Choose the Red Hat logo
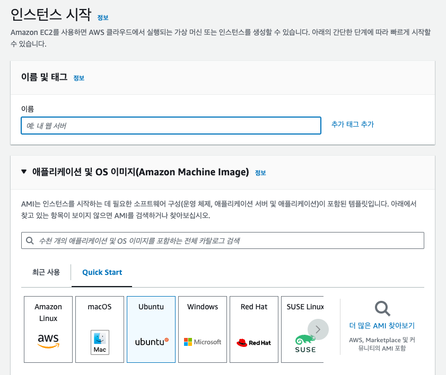446x375 pixels. [253, 343]
